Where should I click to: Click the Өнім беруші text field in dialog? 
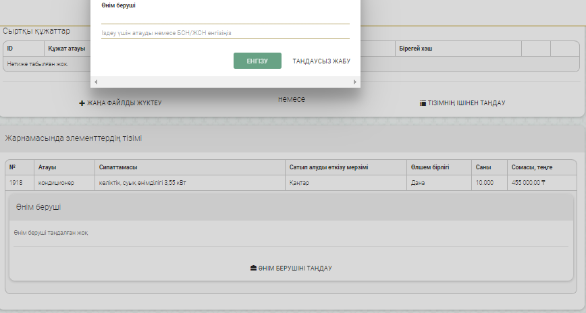tap(225, 18)
